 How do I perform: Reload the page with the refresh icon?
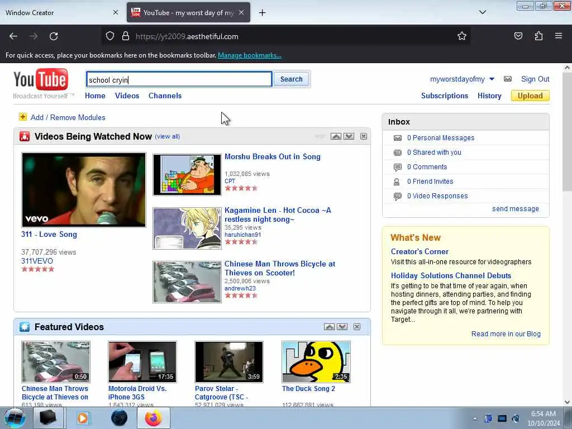(x=54, y=36)
